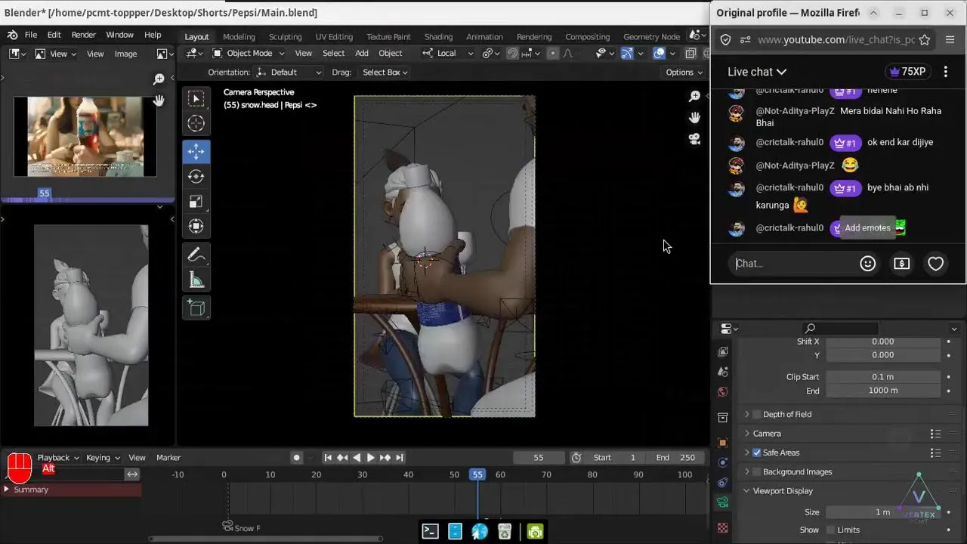
Task: Collapse the Viewport Display panel
Action: coord(783,491)
